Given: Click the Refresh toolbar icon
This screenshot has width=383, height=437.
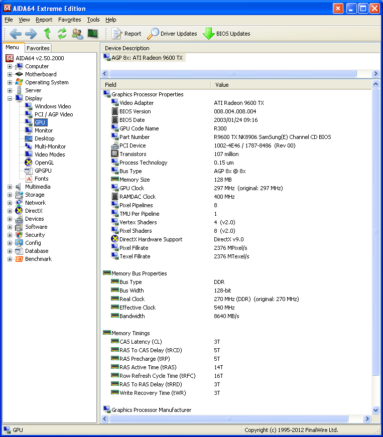Looking at the screenshot, I should point(62,34).
